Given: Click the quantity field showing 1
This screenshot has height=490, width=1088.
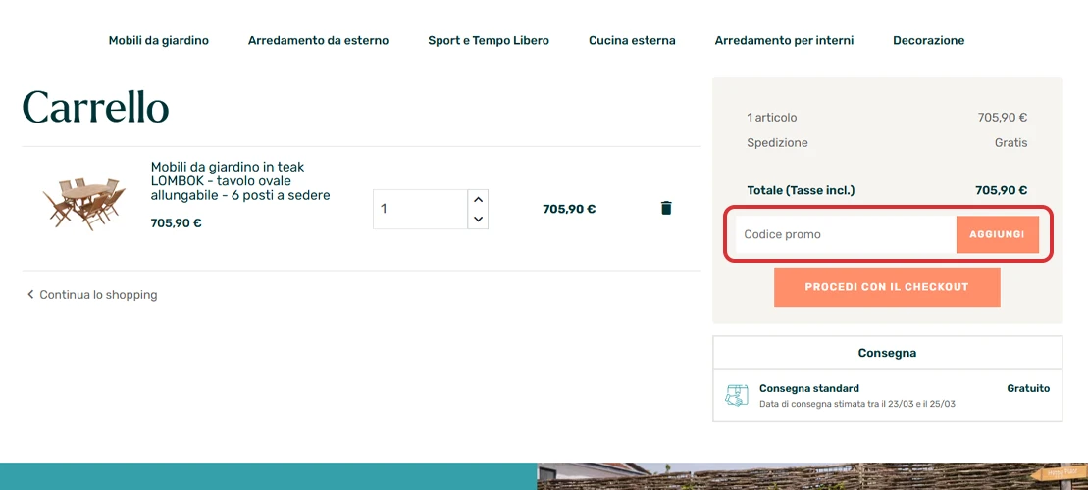Looking at the screenshot, I should 421,209.
